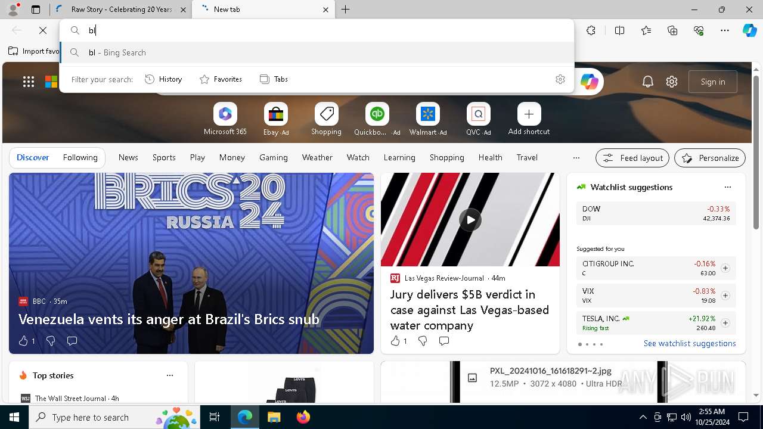Open the DOW index row

[x=656, y=213]
